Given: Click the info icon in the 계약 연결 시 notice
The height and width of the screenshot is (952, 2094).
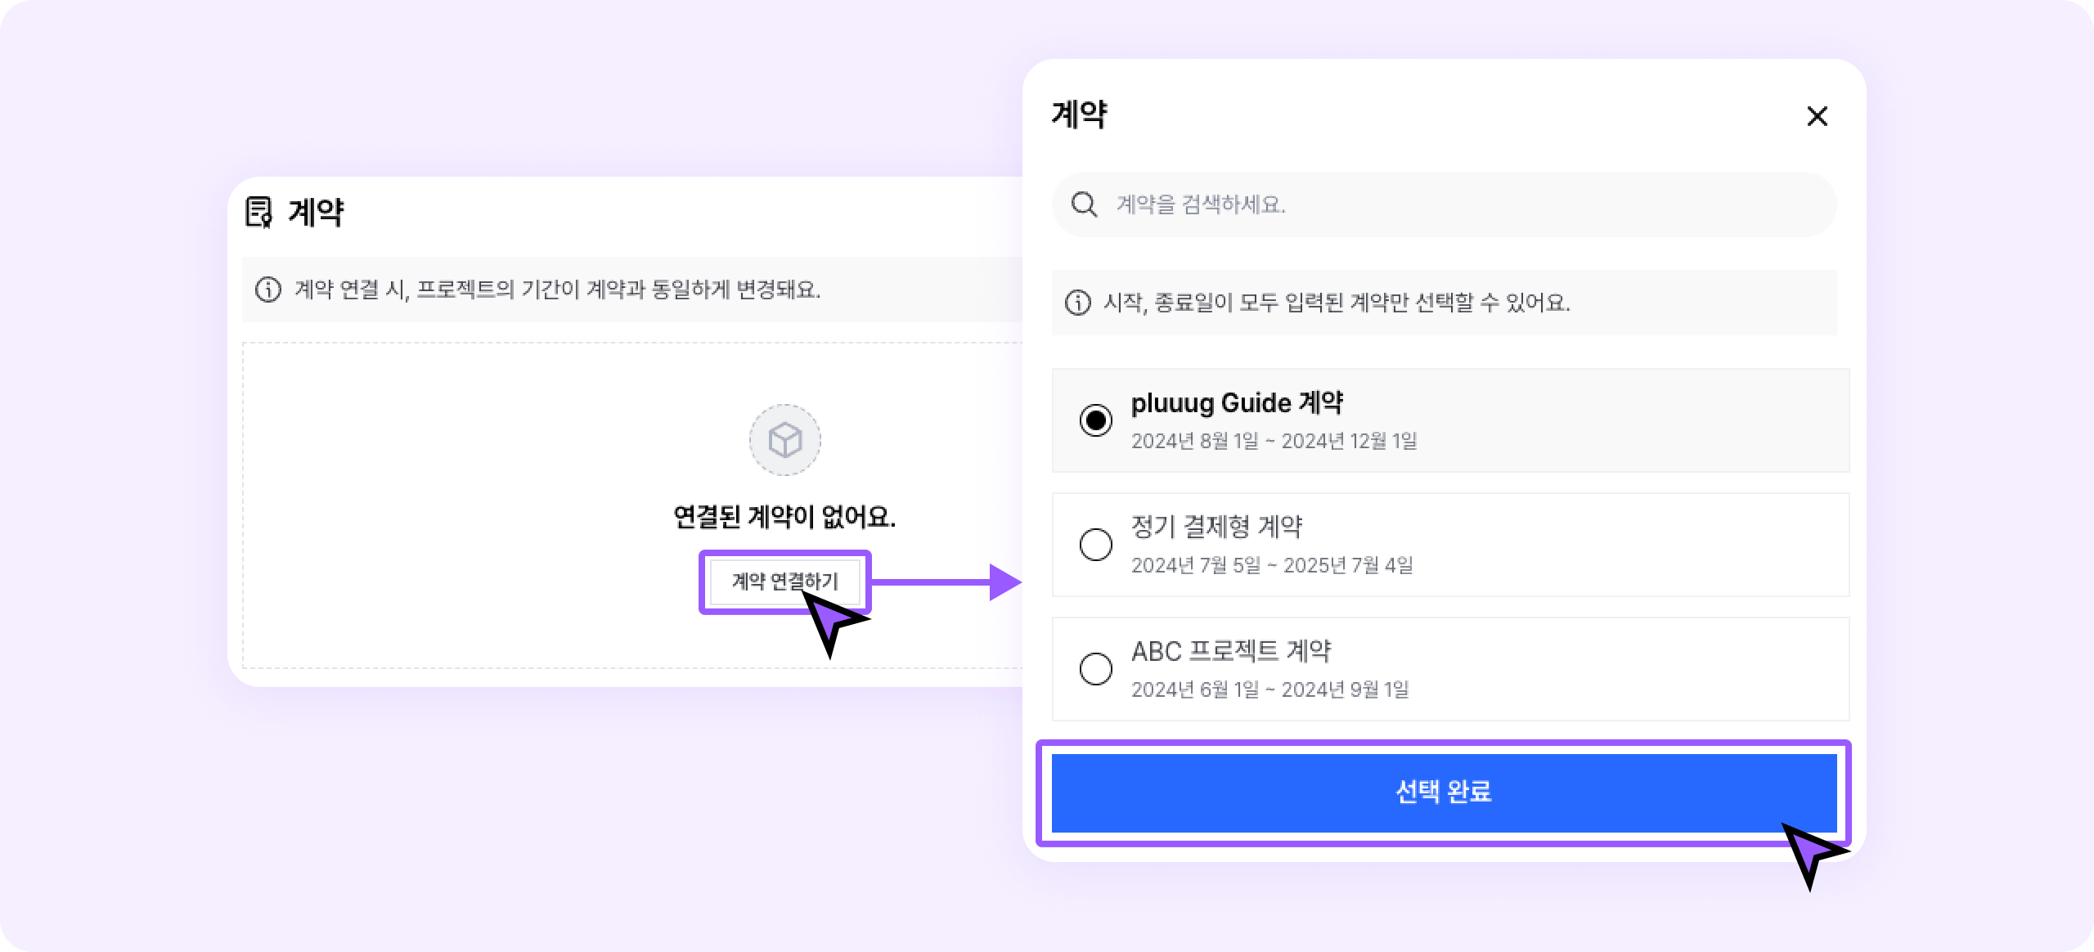Looking at the screenshot, I should point(268,290).
